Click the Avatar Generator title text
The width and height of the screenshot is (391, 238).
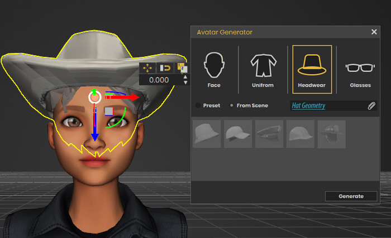pyautogui.click(x=225, y=32)
